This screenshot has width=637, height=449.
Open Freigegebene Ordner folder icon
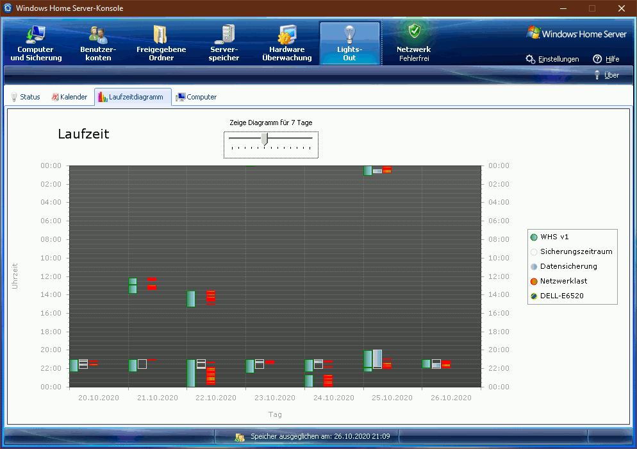[x=161, y=34]
